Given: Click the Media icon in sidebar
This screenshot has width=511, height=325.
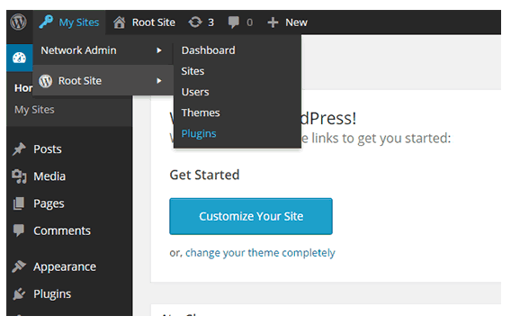Looking at the screenshot, I should [19, 176].
